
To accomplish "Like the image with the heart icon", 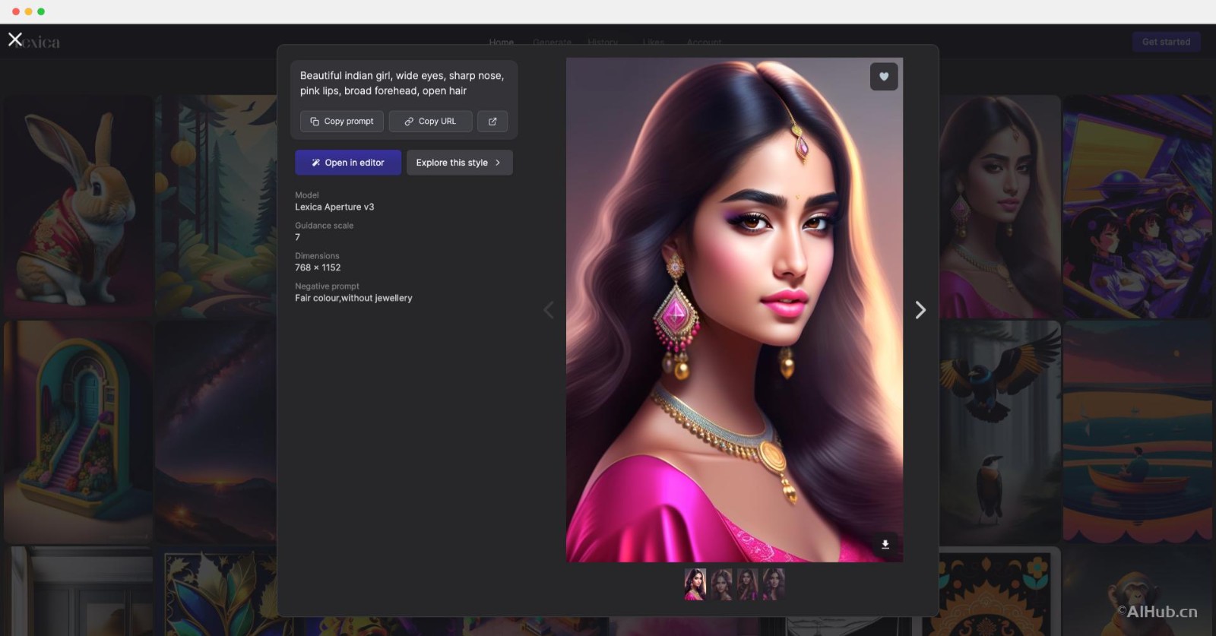I will click(884, 77).
